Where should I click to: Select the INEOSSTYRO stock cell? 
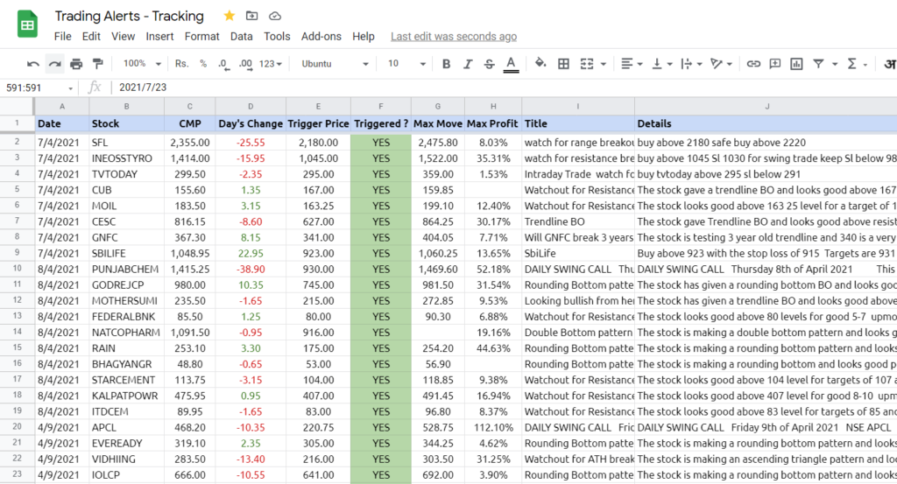click(126, 158)
